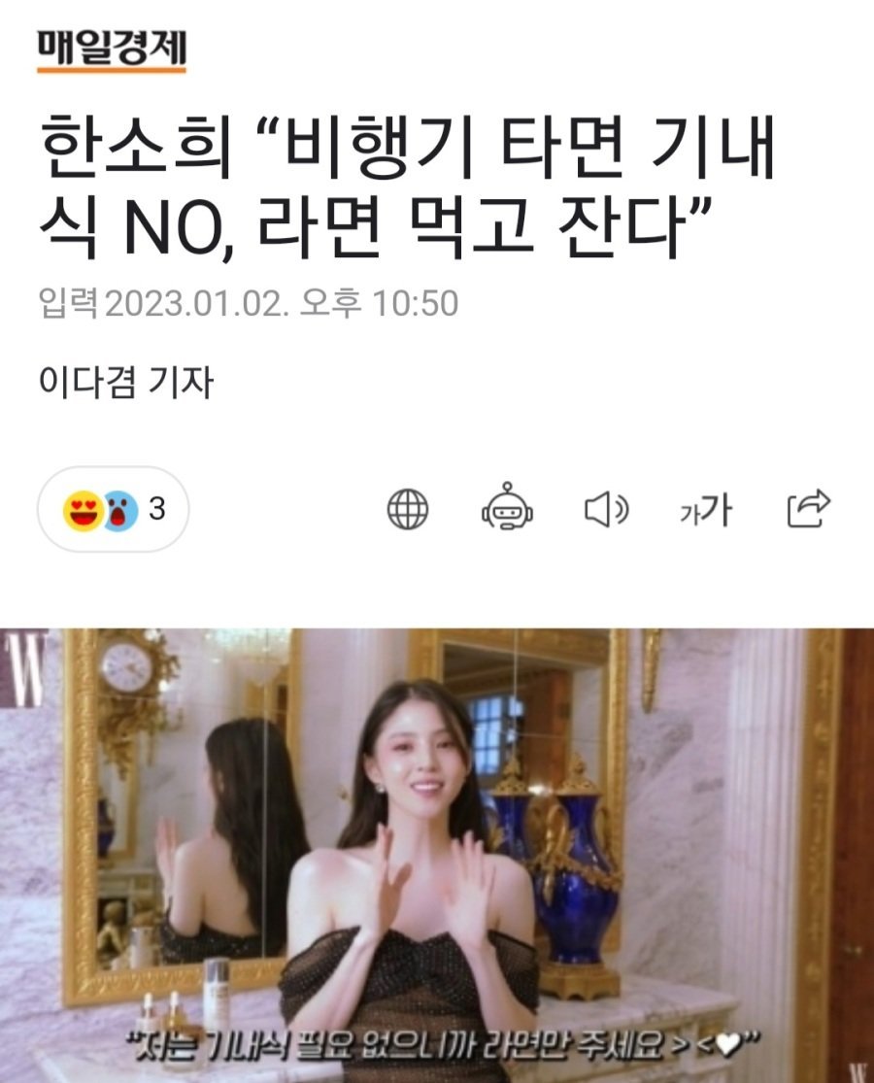Tap the gold clock in the photo

(128, 668)
